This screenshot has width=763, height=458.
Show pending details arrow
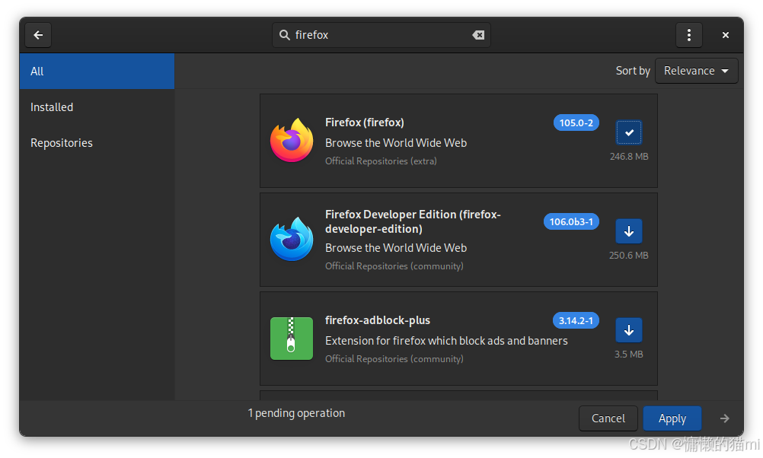(725, 418)
